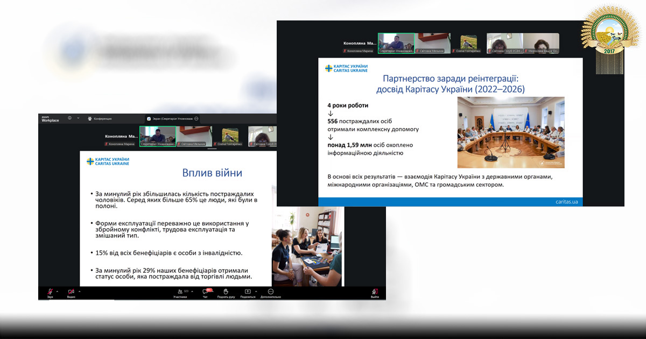The height and width of the screenshot is (339, 646).
Task: Open the Чат chat panel
Action: pos(205,293)
